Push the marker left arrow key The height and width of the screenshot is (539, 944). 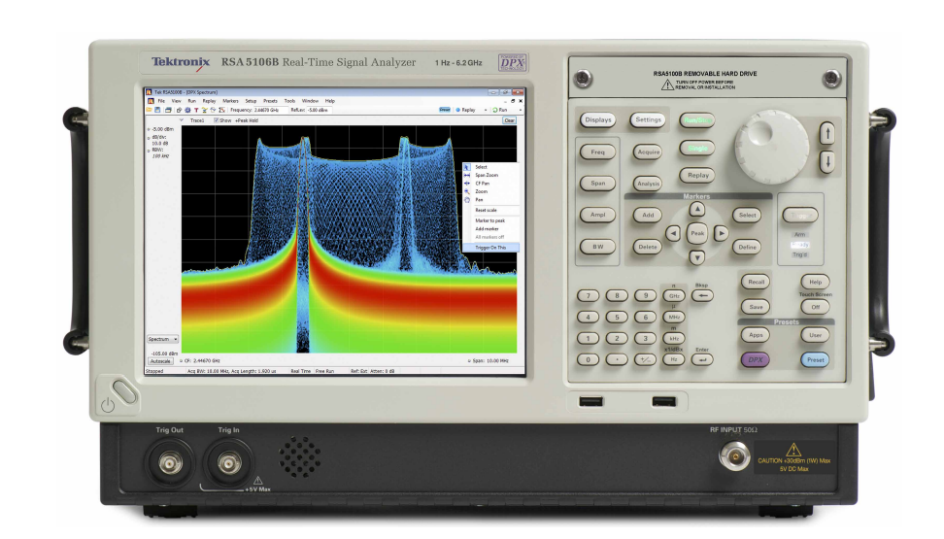click(x=673, y=233)
